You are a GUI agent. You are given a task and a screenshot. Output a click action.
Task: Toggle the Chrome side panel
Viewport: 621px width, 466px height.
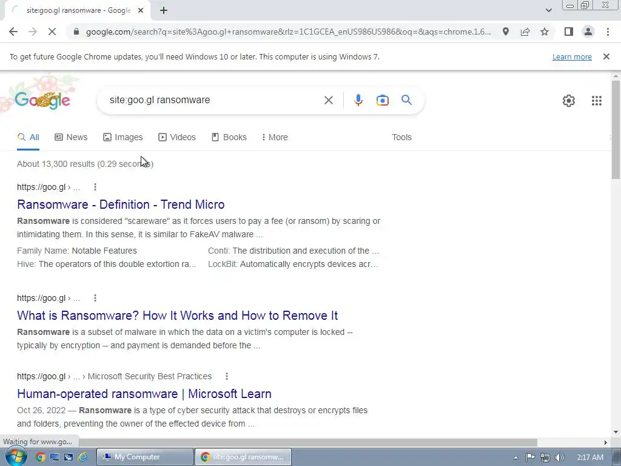(x=569, y=32)
